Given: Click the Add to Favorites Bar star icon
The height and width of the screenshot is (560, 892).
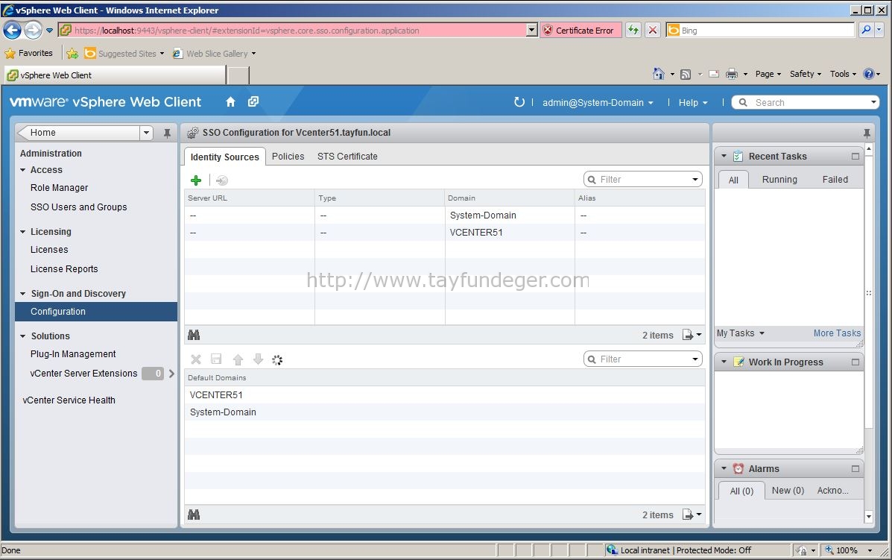Looking at the screenshot, I should click(72, 54).
